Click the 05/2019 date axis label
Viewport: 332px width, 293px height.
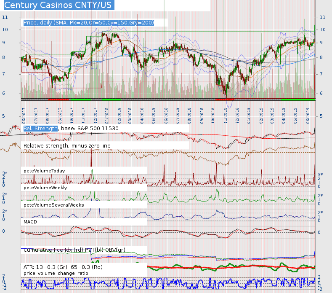point(295,116)
